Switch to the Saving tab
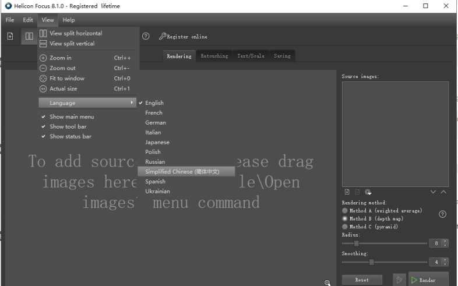 click(x=282, y=56)
